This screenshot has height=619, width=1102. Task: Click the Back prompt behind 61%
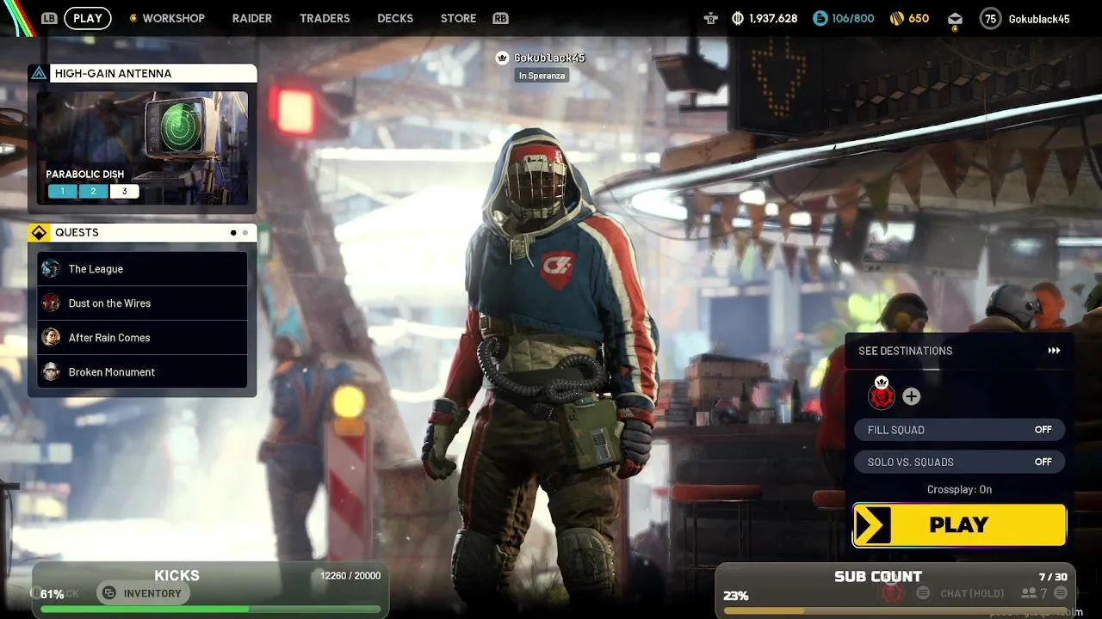[x=56, y=593]
